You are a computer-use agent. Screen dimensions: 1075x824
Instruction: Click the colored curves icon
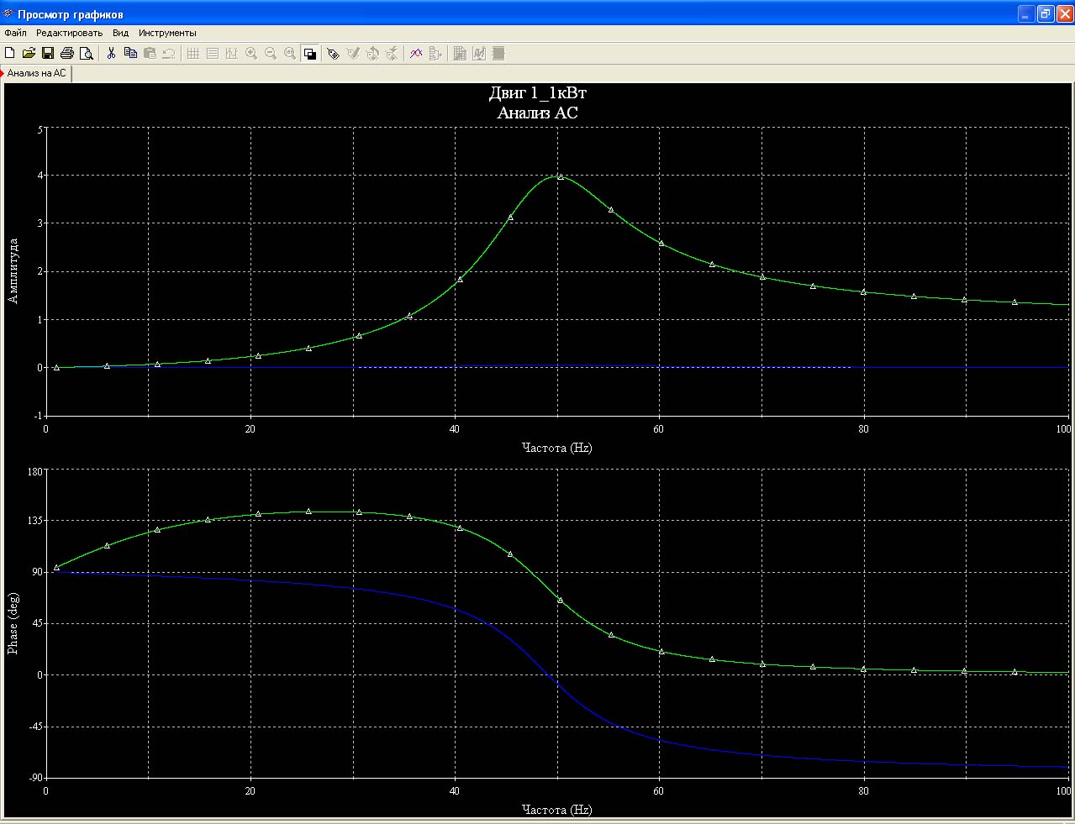[x=416, y=54]
